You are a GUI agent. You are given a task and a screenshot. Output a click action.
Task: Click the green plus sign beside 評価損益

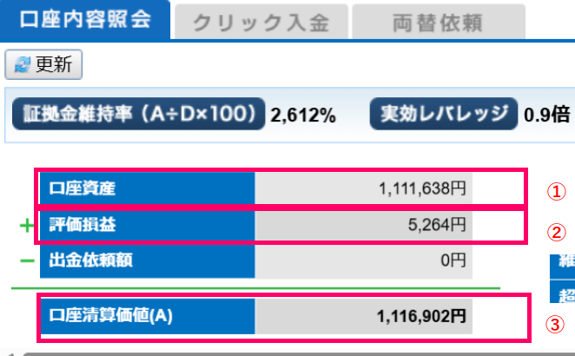(26, 226)
